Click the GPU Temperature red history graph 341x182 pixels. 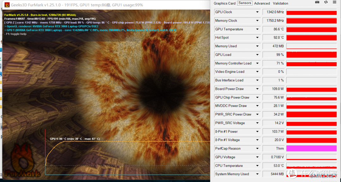(311, 29)
